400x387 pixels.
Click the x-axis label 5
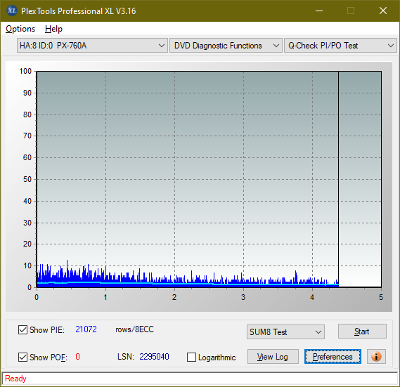(381, 297)
